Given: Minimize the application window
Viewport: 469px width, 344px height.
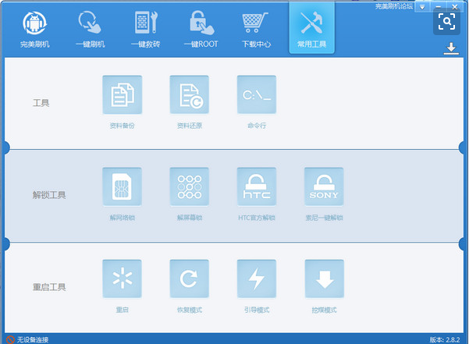Looking at the screenshot, I should (439, 7).
